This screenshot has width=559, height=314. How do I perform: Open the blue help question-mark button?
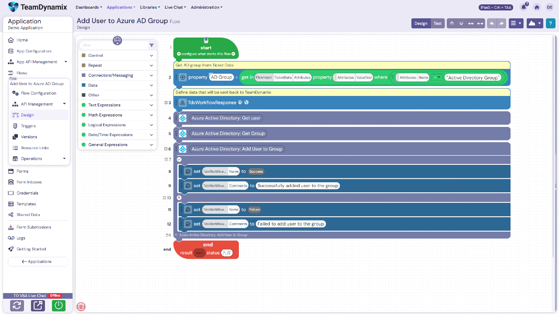pyautogui.click(x=550, y=24)
